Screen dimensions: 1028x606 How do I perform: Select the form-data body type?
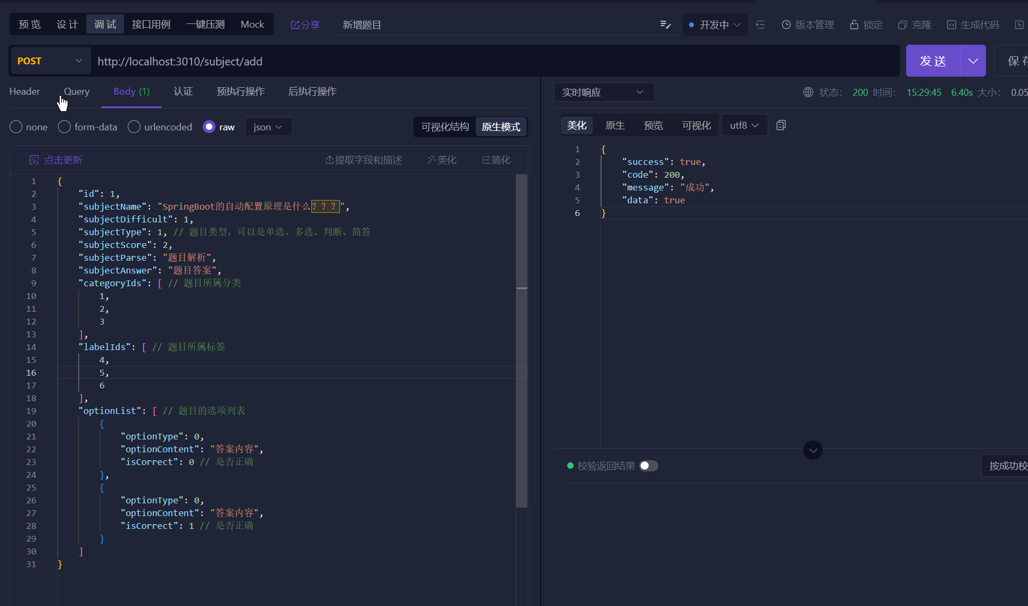coord(88,127)
